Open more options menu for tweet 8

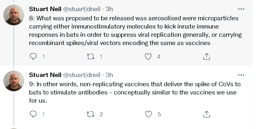pos(241,9)
